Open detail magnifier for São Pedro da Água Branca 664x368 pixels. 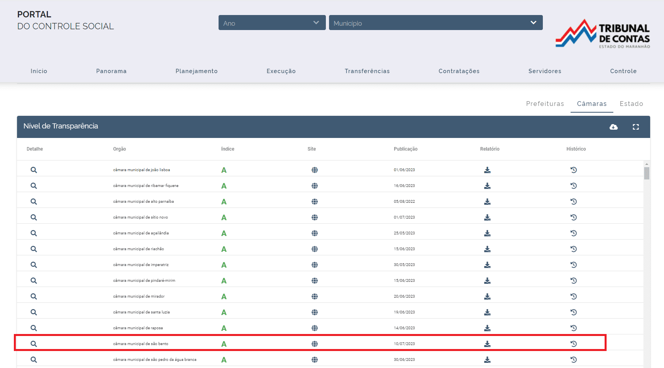click(x=34, y=360)
